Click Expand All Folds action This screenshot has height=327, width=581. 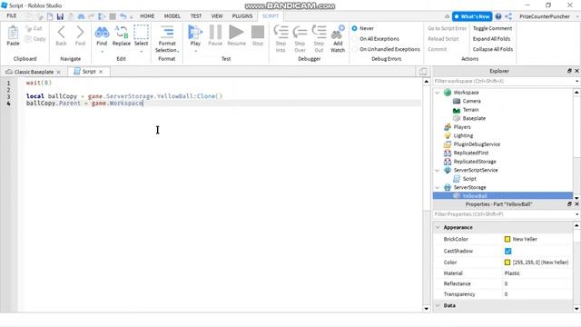coord(491,38)
